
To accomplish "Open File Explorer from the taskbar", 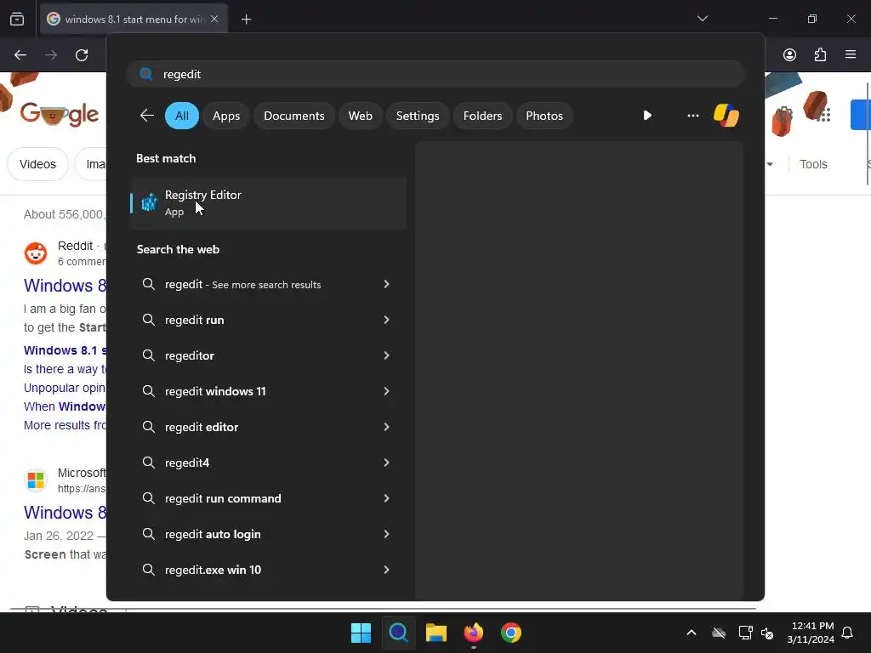I will pos(436,633).
